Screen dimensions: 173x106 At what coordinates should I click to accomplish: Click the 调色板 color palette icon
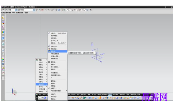point(49,49)
